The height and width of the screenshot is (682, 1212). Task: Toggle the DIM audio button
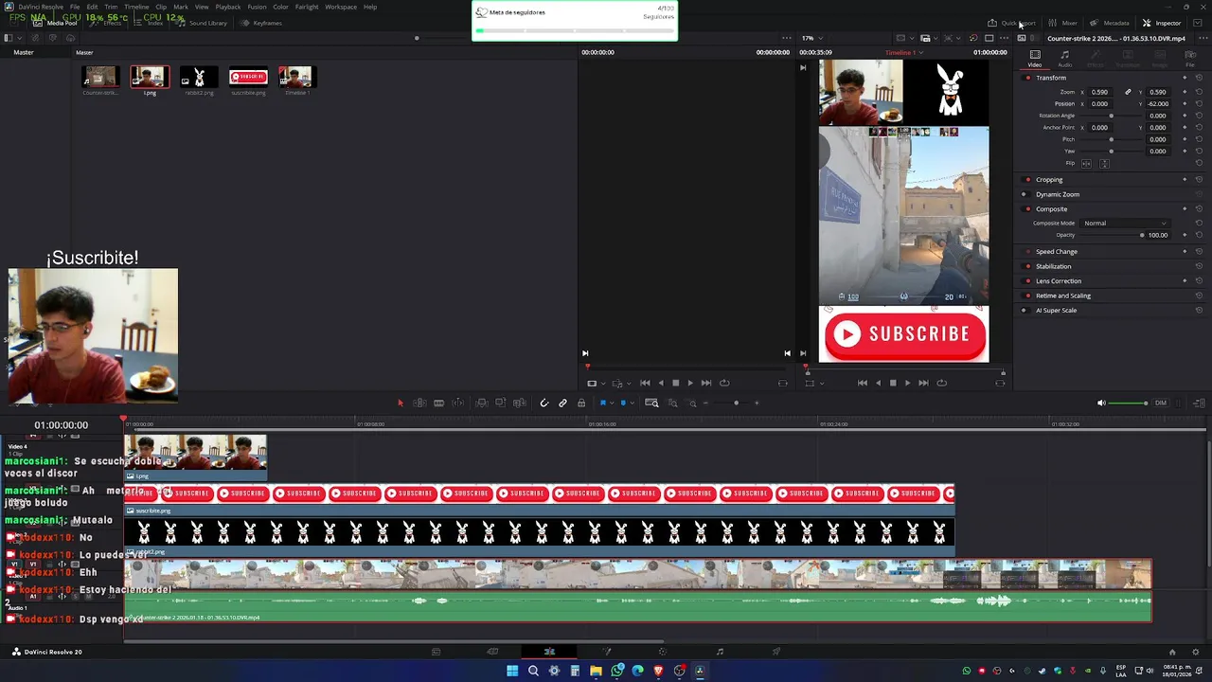coord(1160,403)
